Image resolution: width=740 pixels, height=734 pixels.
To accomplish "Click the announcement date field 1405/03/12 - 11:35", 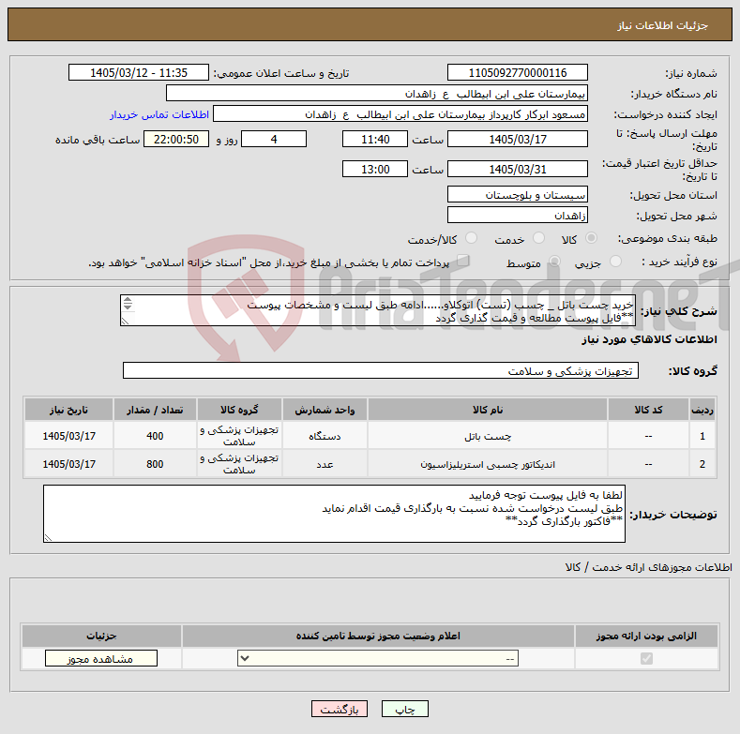I will [139, 72].
